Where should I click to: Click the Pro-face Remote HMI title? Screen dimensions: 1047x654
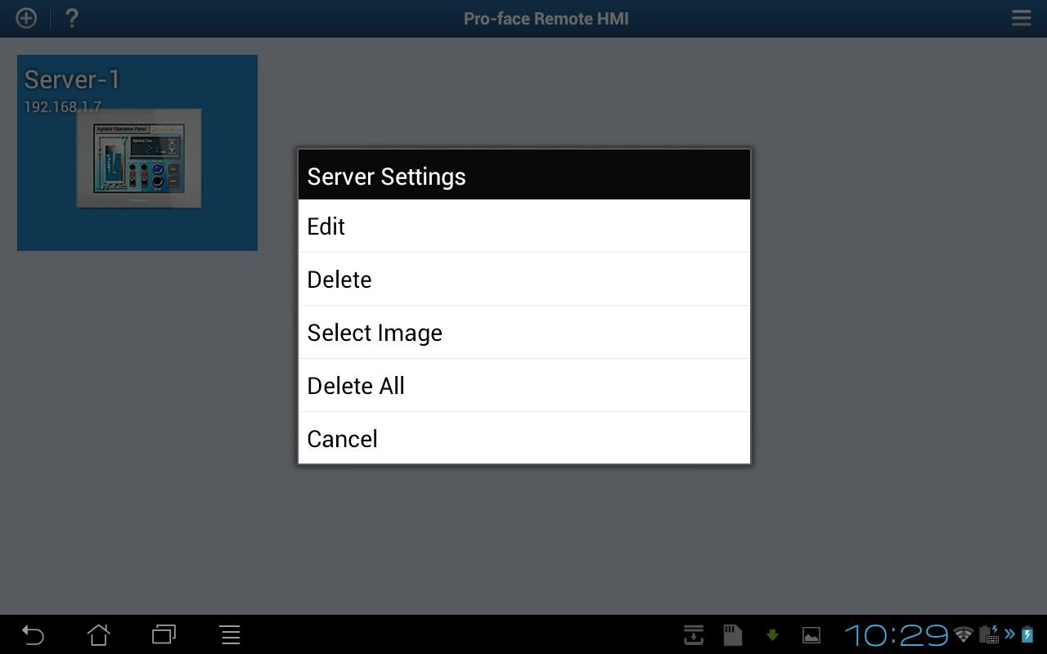[x=546, y=19]
